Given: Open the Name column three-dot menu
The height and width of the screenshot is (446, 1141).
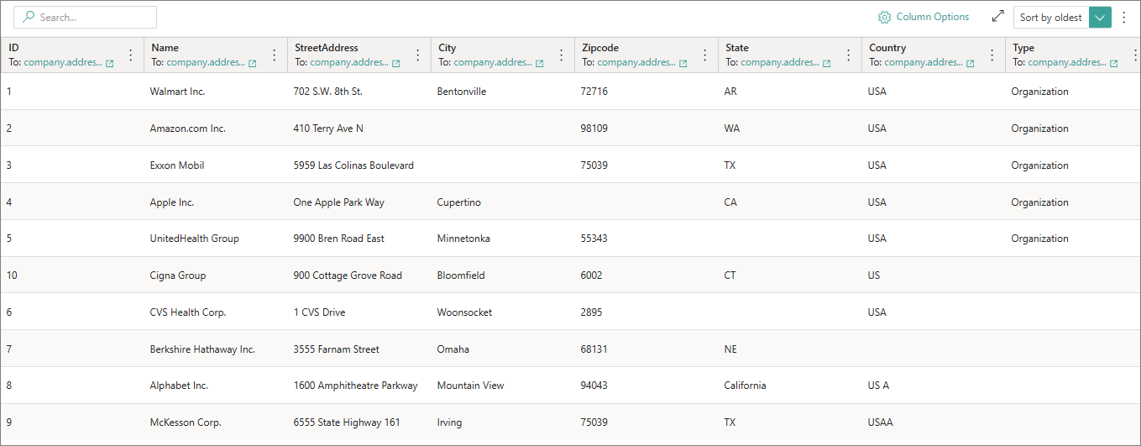Looking at the screenshot, I should pos(274,55).
